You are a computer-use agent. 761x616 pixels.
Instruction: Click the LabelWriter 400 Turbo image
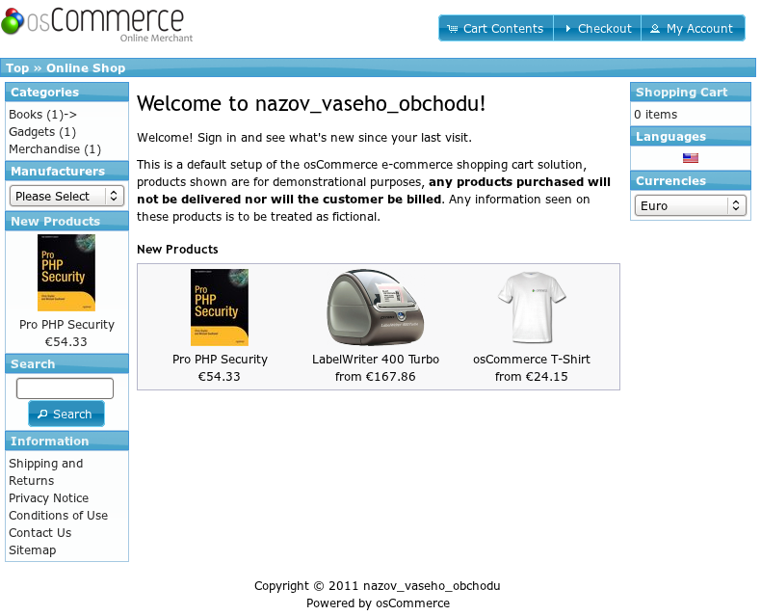coord(375,308)
